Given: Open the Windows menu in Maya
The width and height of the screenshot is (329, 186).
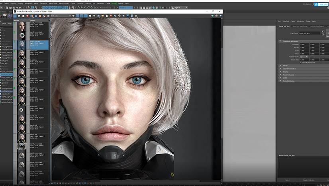Looking at the screenshot, I should [28, 4].
